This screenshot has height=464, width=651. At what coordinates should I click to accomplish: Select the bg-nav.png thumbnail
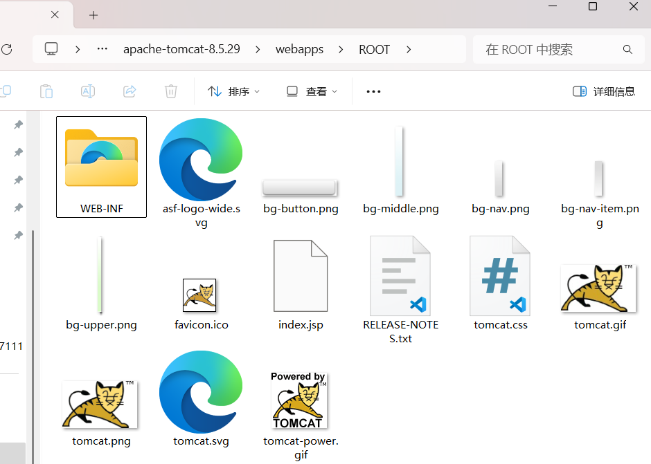coord(499,178)
